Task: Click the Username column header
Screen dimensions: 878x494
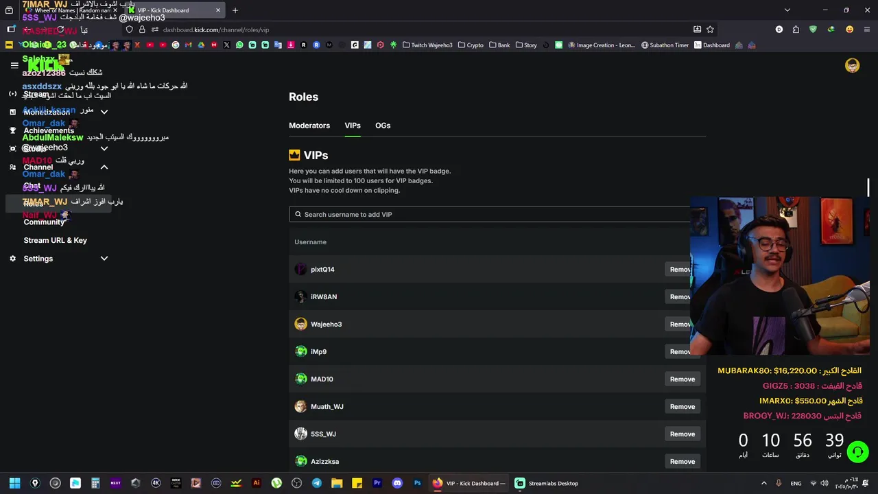Action: click(x=310, y=242)
